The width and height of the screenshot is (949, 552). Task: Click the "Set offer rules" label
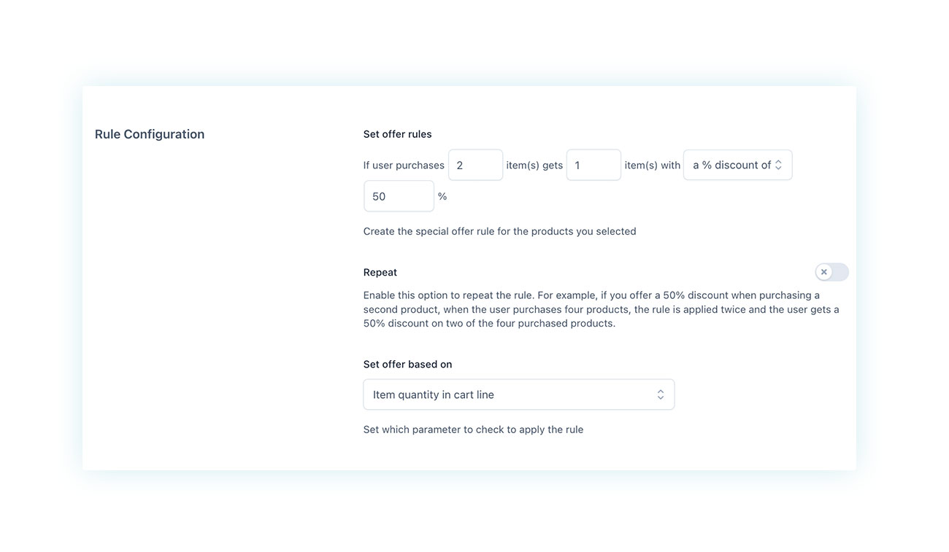[x=398, y=134]
